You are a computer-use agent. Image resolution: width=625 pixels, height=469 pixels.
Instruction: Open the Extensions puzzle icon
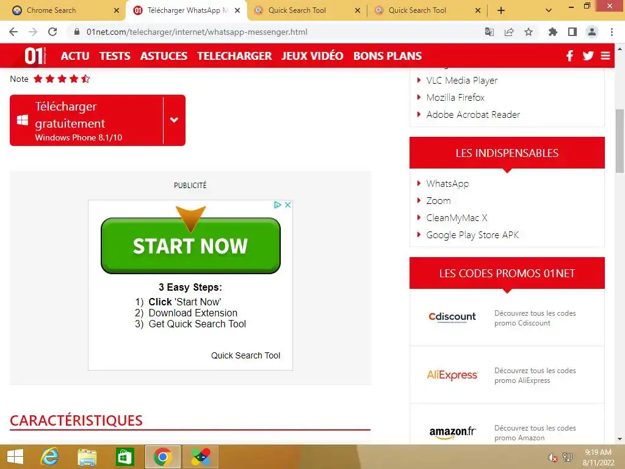552,32
